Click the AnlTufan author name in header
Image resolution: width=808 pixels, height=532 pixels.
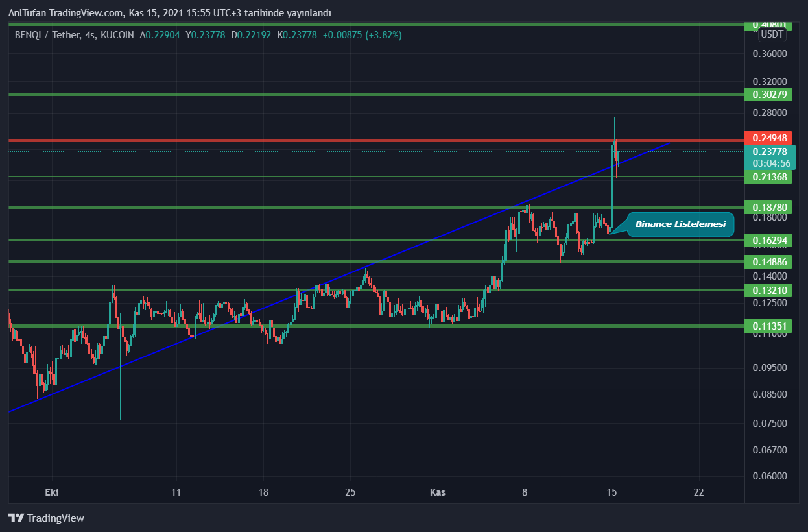tap(27, 13)
